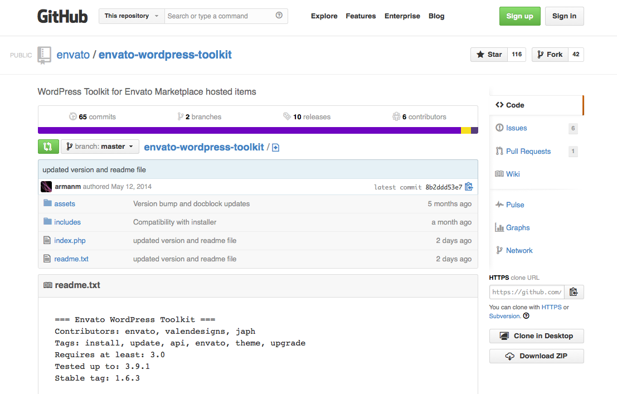Viewport: 617px width, 394px height.
Task: Click the commits history clock icon
Action: [73, 116]
